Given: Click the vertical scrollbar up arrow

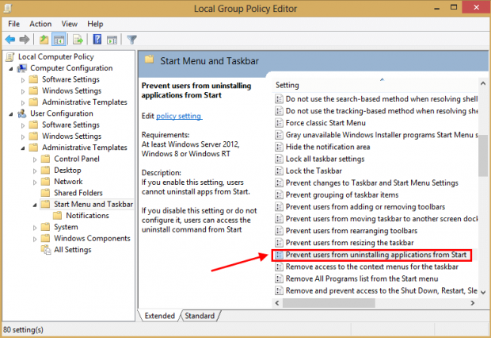Looking at the screenshot, I should point(483,83).
